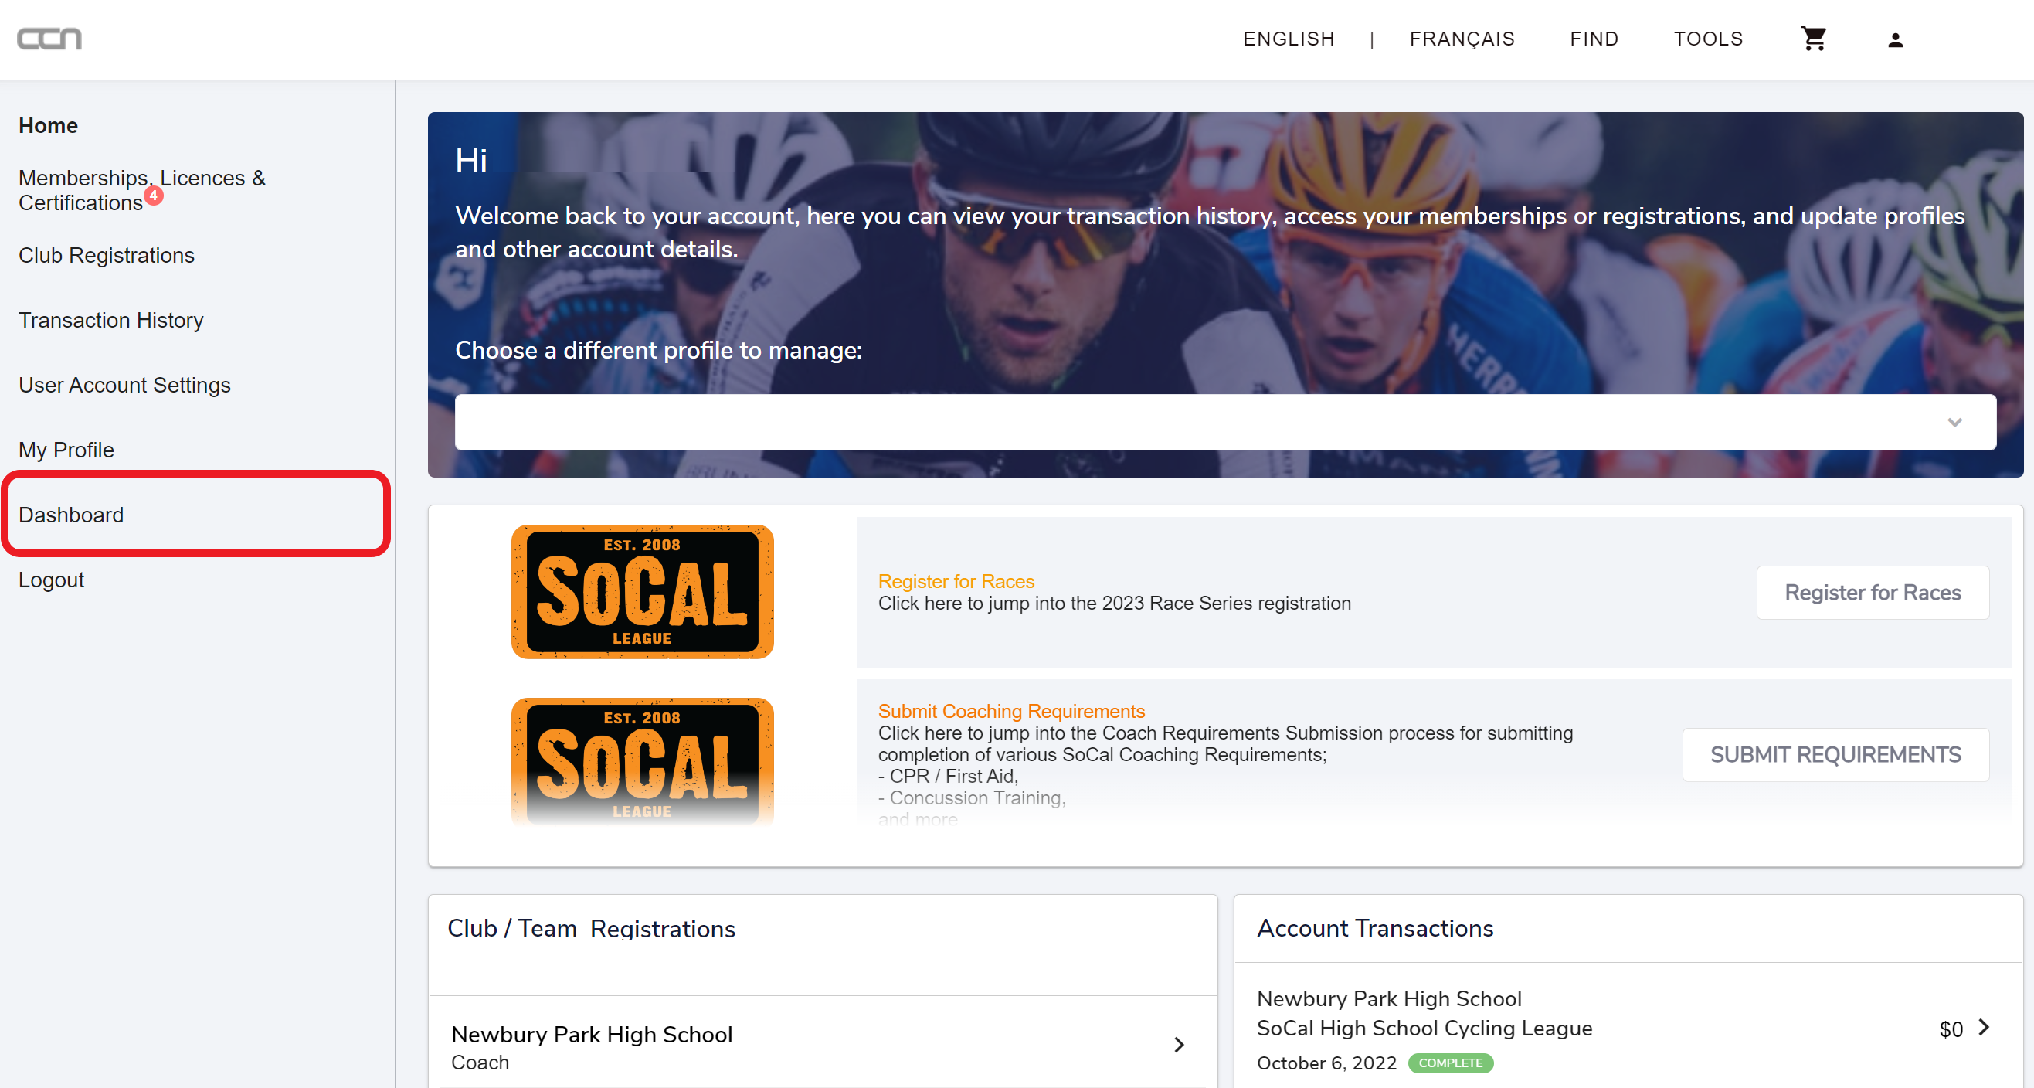
Task: Open the Find menu
Action: (x=1594, y=39)
